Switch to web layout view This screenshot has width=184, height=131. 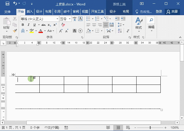point(128,128)
